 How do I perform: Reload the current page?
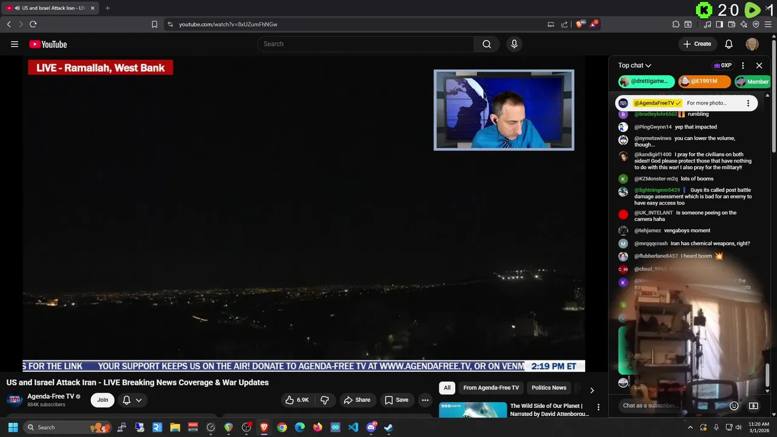tap(33, 24)
